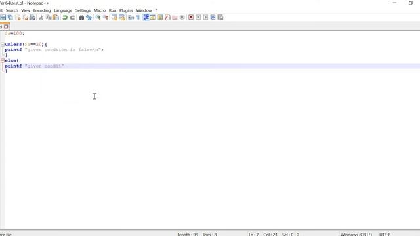Click the printf "given condit" line
The height and width of the screenshot is (236, 420).
(x=35, y=66)
